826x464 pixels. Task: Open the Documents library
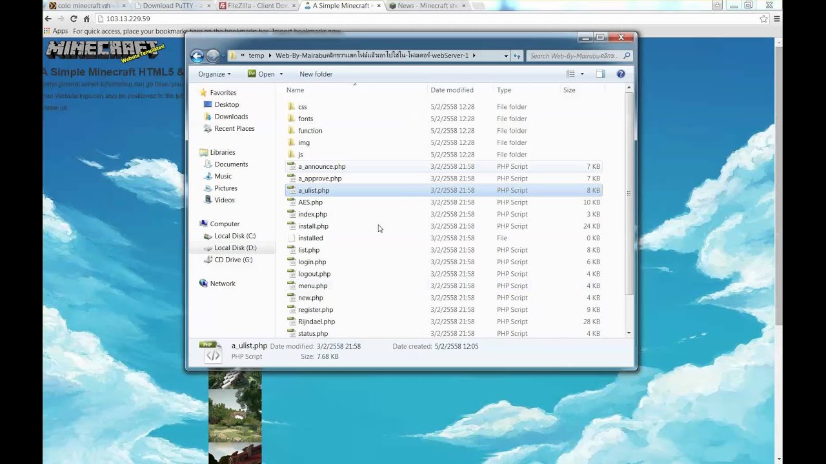231,164
